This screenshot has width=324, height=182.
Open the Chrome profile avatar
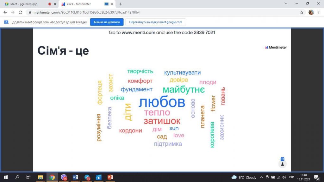311,12
